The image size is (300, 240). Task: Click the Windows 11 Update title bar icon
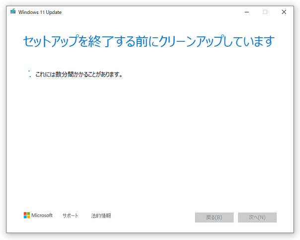[x=13, y=11]
